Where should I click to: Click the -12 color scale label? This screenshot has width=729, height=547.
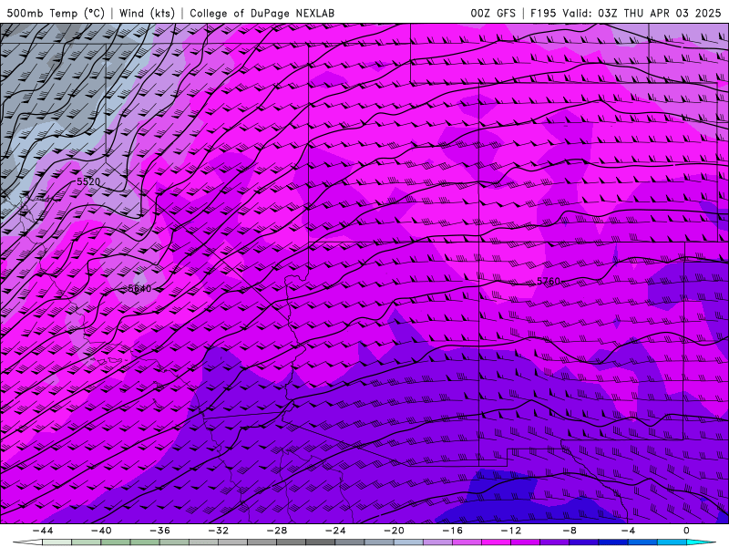pyautogui.click(x=511, y=531)
